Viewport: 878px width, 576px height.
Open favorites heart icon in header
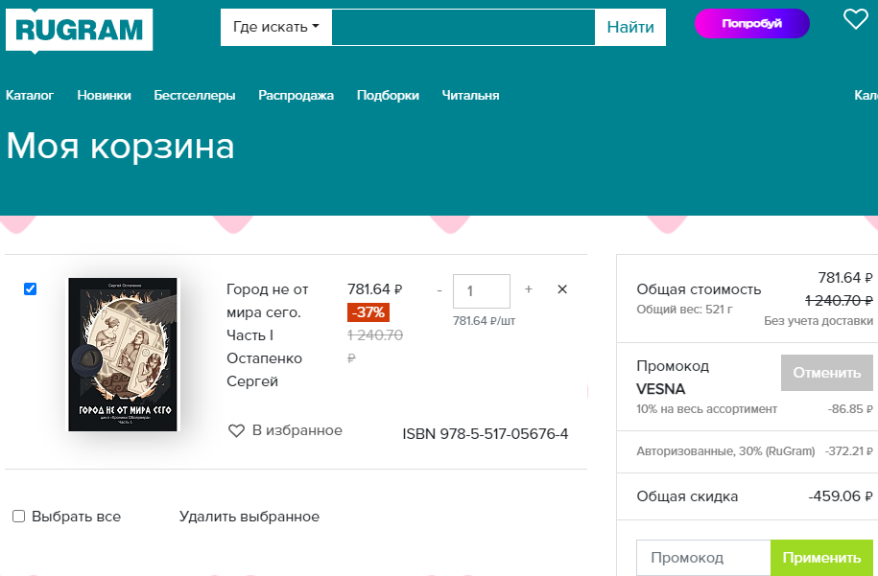(856, 19)
